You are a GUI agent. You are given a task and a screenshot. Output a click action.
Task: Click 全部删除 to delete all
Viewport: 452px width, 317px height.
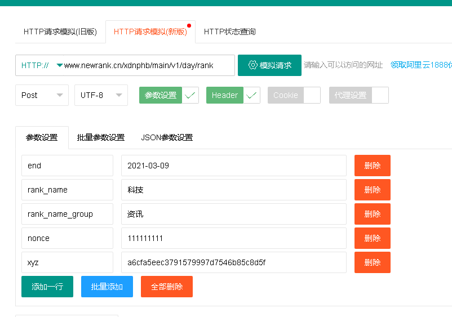(167, 287)
